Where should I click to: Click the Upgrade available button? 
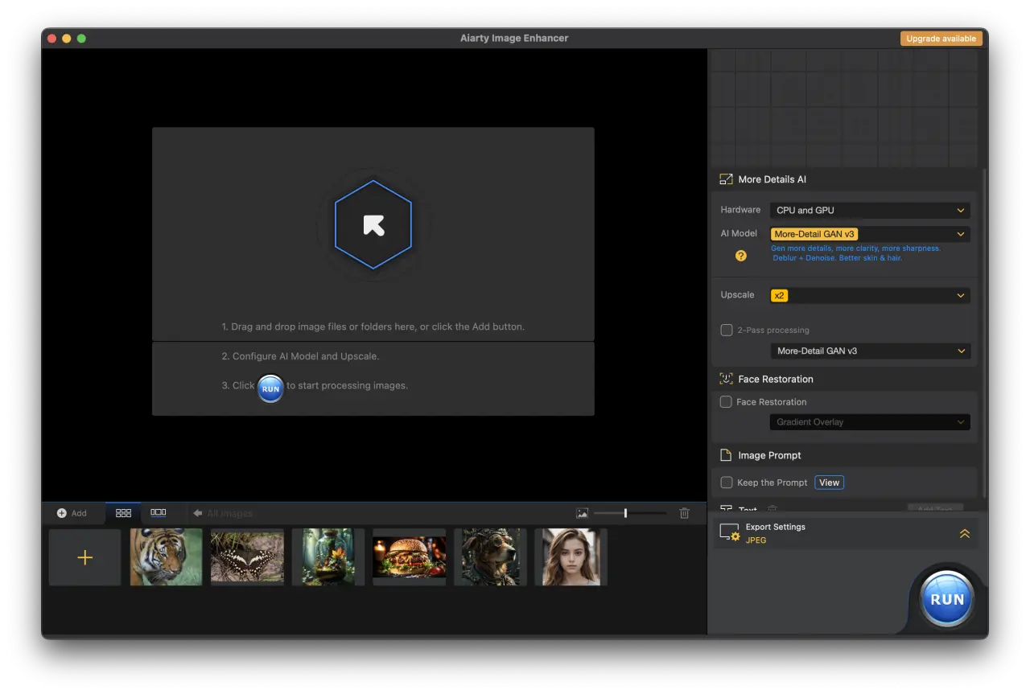point(941,39)
